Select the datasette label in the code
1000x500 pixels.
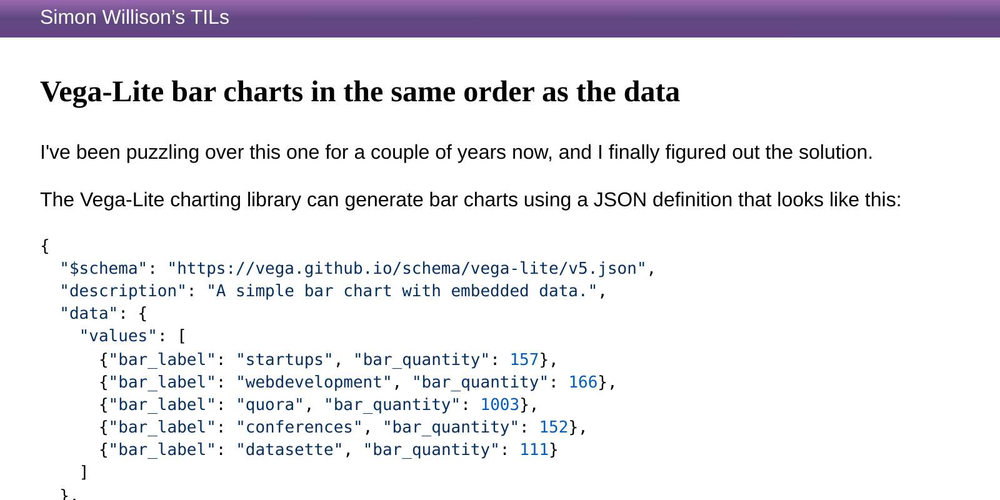point(291,449)
